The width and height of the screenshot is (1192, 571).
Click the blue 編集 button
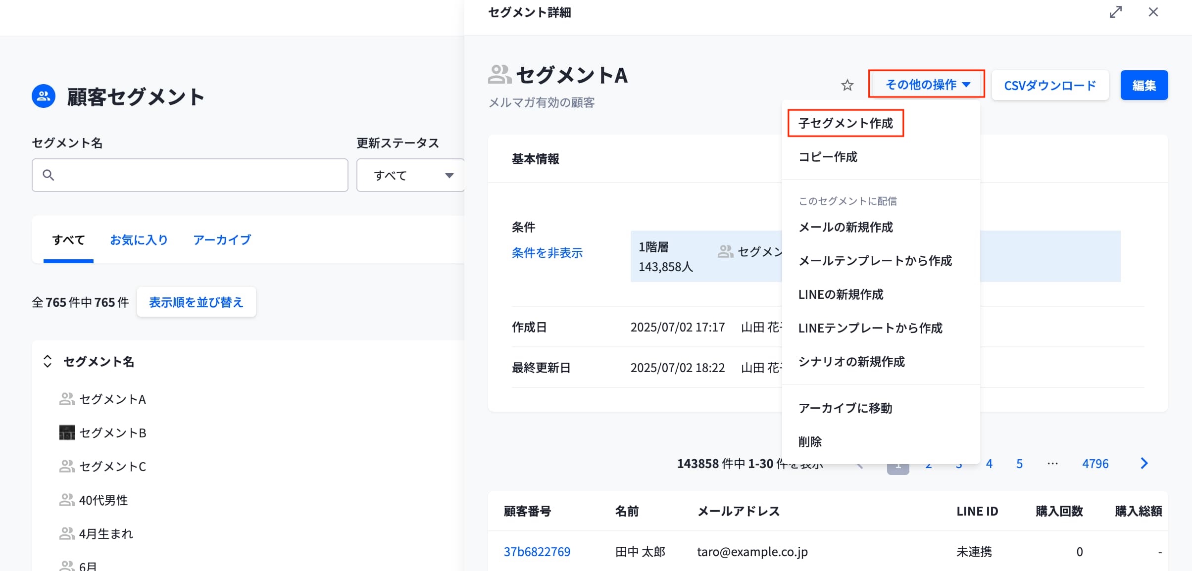pyautogui.click(x=1144, y=86)
